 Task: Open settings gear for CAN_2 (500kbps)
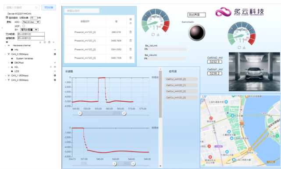(55, 80)
